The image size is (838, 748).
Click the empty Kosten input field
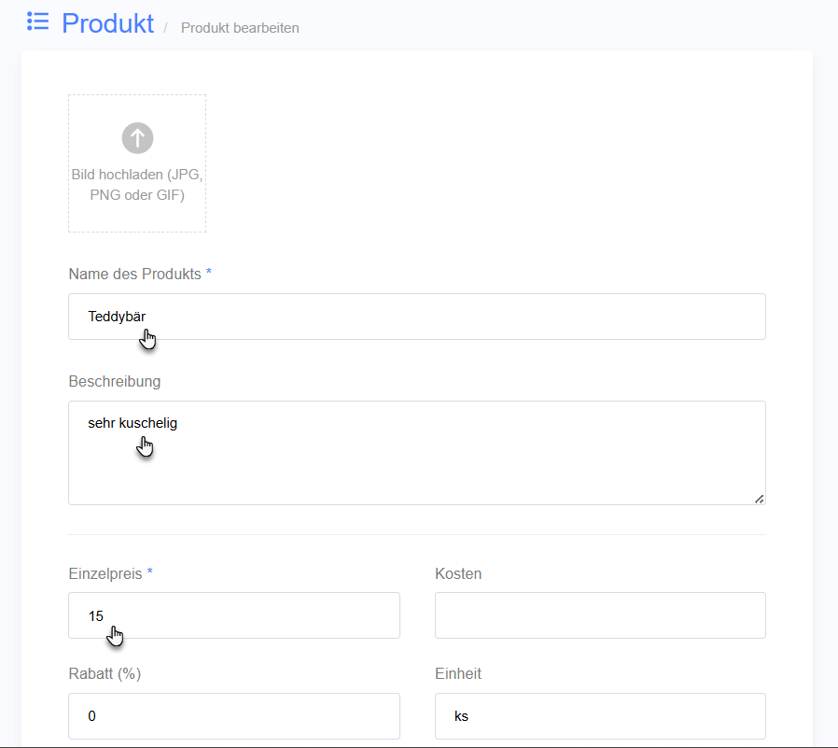pos(600,615)
